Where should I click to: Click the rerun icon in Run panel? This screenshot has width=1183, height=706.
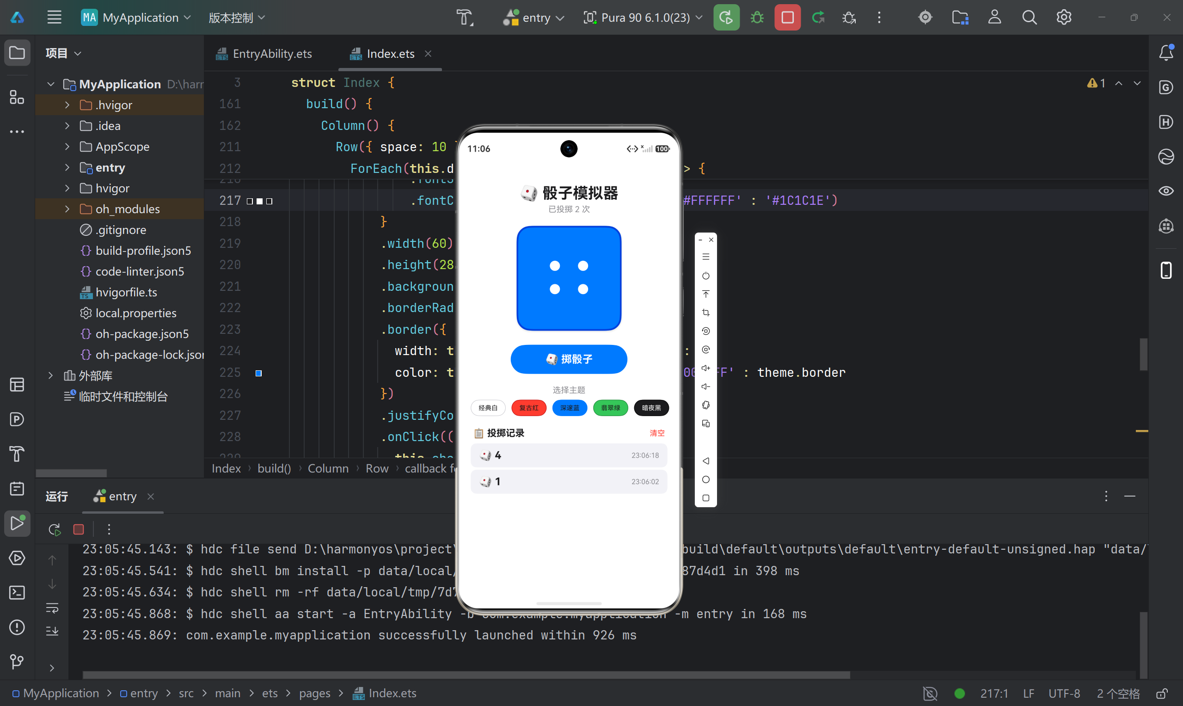coord(55,529)
